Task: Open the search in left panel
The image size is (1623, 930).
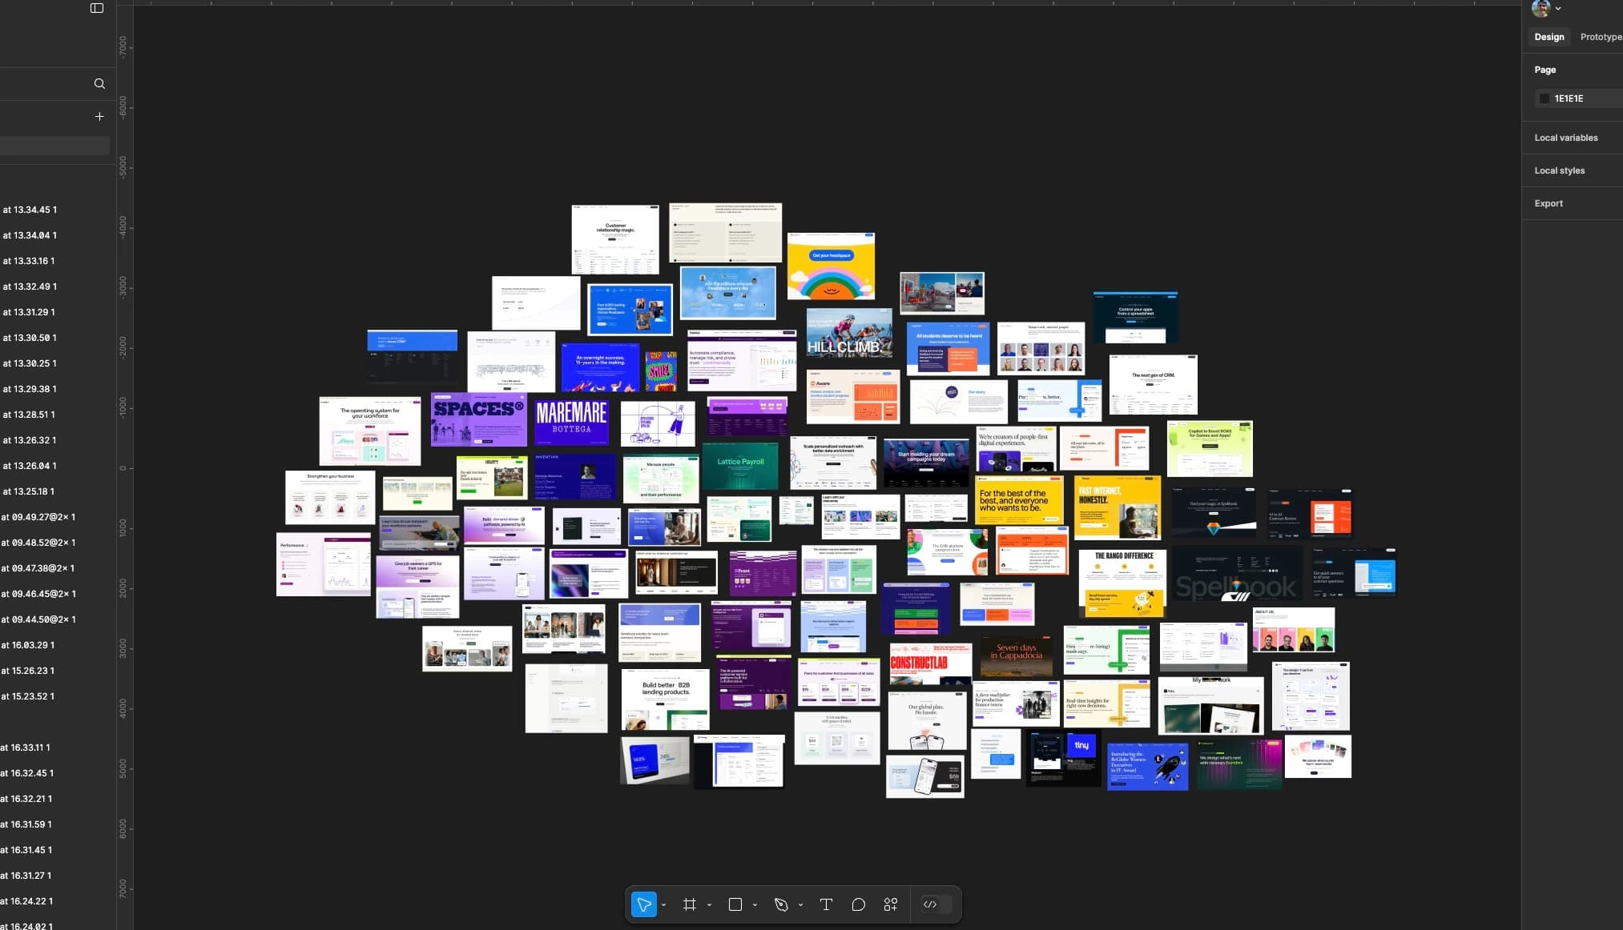Action: coord(99,83)
